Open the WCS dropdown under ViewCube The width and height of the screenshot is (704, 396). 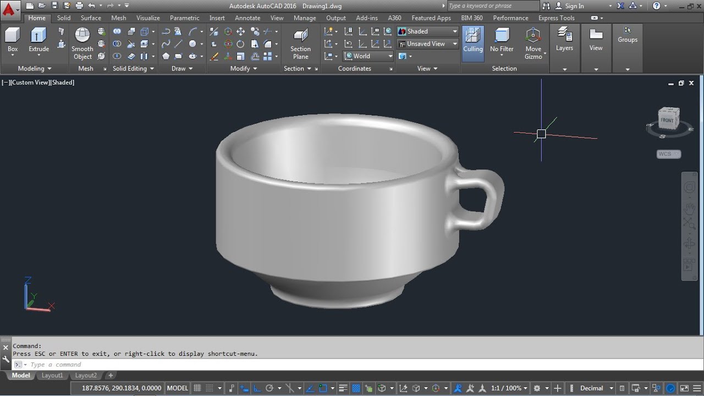pyautogui.click(x=668, y=154)
